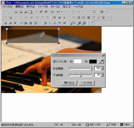Click the Save floppy disk icon
134x128 pixels.
(21, 12)
